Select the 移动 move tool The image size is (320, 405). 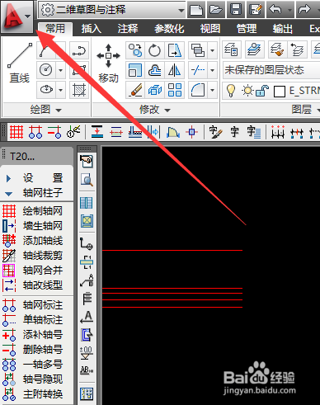pyautogui.click(x=108, y=63)
